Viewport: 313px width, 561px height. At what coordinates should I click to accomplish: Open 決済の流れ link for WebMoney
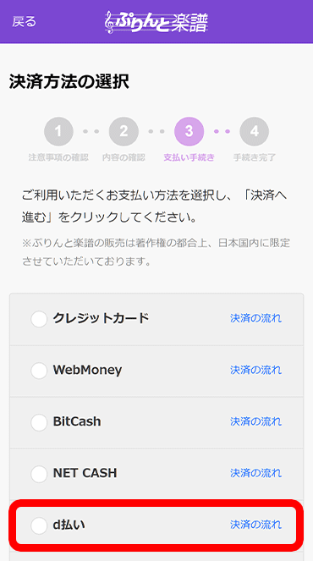pyautogui.click(x=255, y=370)
